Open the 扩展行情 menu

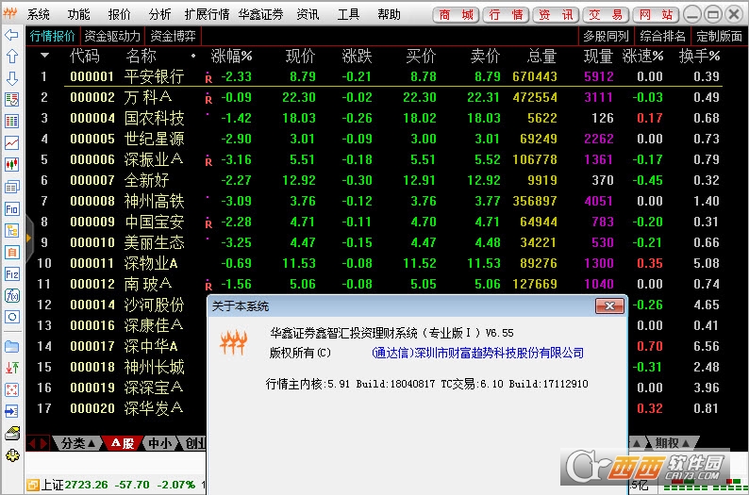click(x=207, y=14)
